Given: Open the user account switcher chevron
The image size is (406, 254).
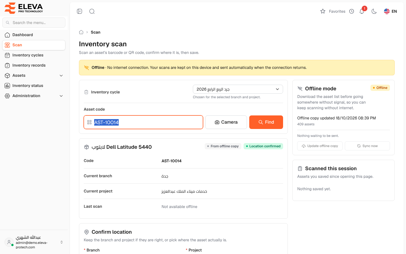Looking at the screenshot, I should [x=61, y=242].
